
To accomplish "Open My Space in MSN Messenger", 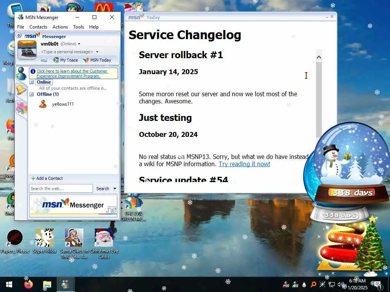I will click(x=66, y=60).
